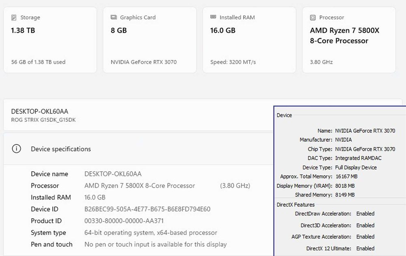Click the Chip Type value in Device group
Image resolution: width=406 pixels, height=256 pixels.
pos(365,149)
